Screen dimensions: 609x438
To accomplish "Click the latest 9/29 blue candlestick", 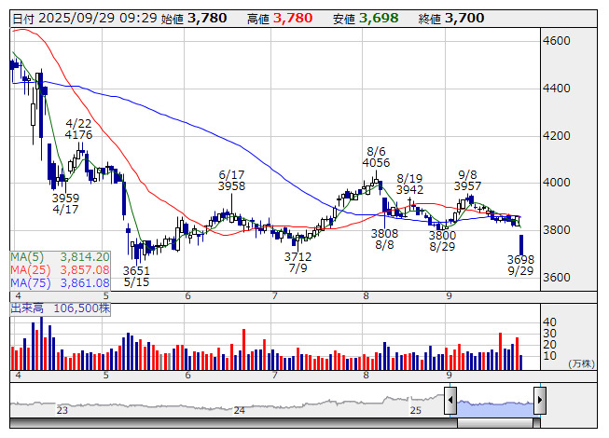I will pyautogui.click(x=521, y=245).
